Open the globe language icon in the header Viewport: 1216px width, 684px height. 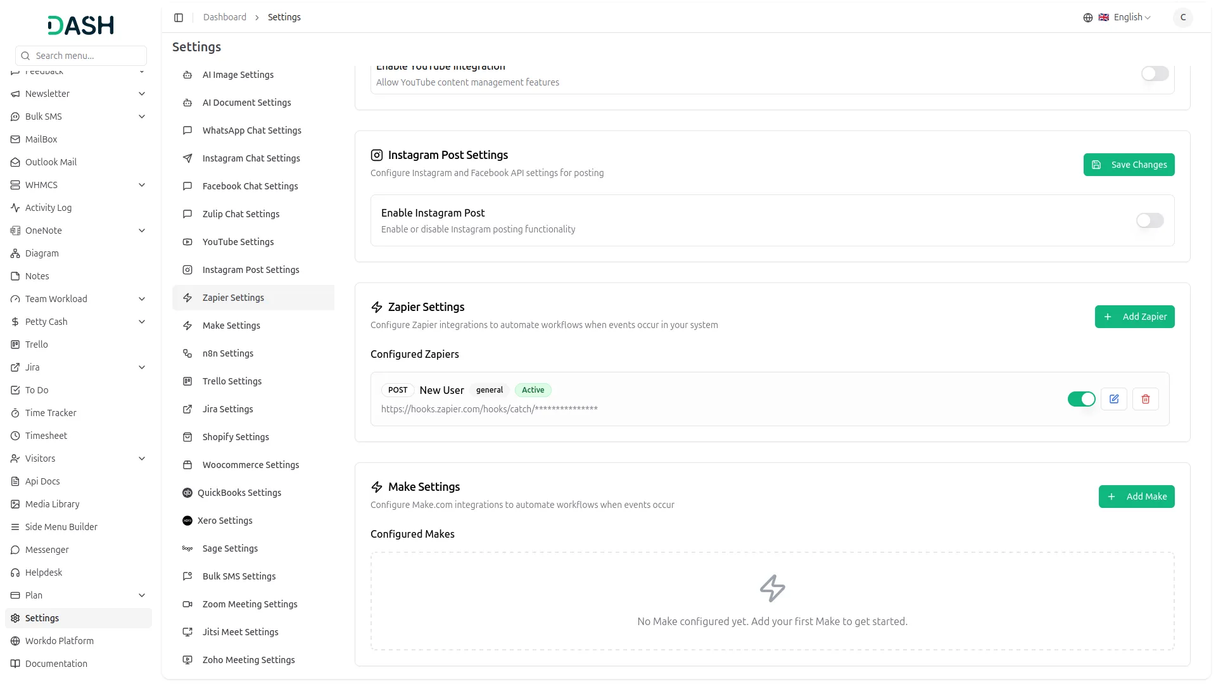click(1088, 17)
